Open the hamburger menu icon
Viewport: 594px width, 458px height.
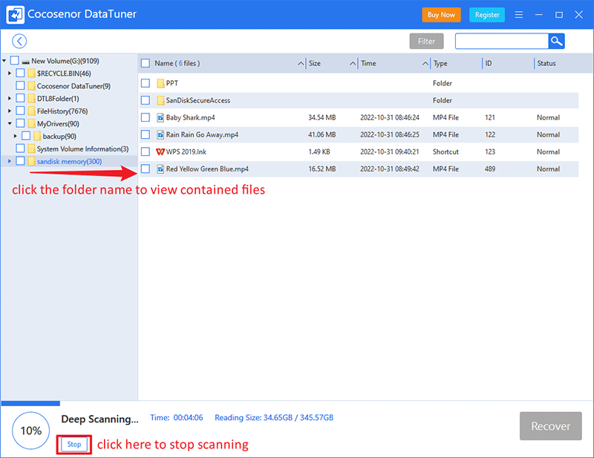tap(519, 14)
